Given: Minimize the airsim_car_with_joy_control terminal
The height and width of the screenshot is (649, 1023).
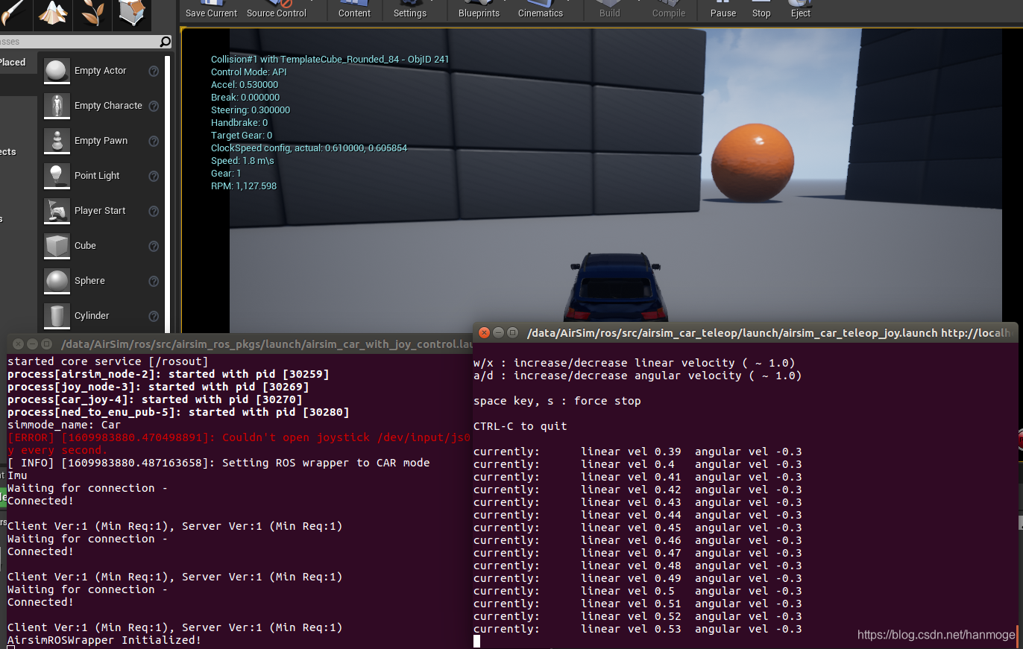Looking at the screenshot, I should click(x=32, y=344).
